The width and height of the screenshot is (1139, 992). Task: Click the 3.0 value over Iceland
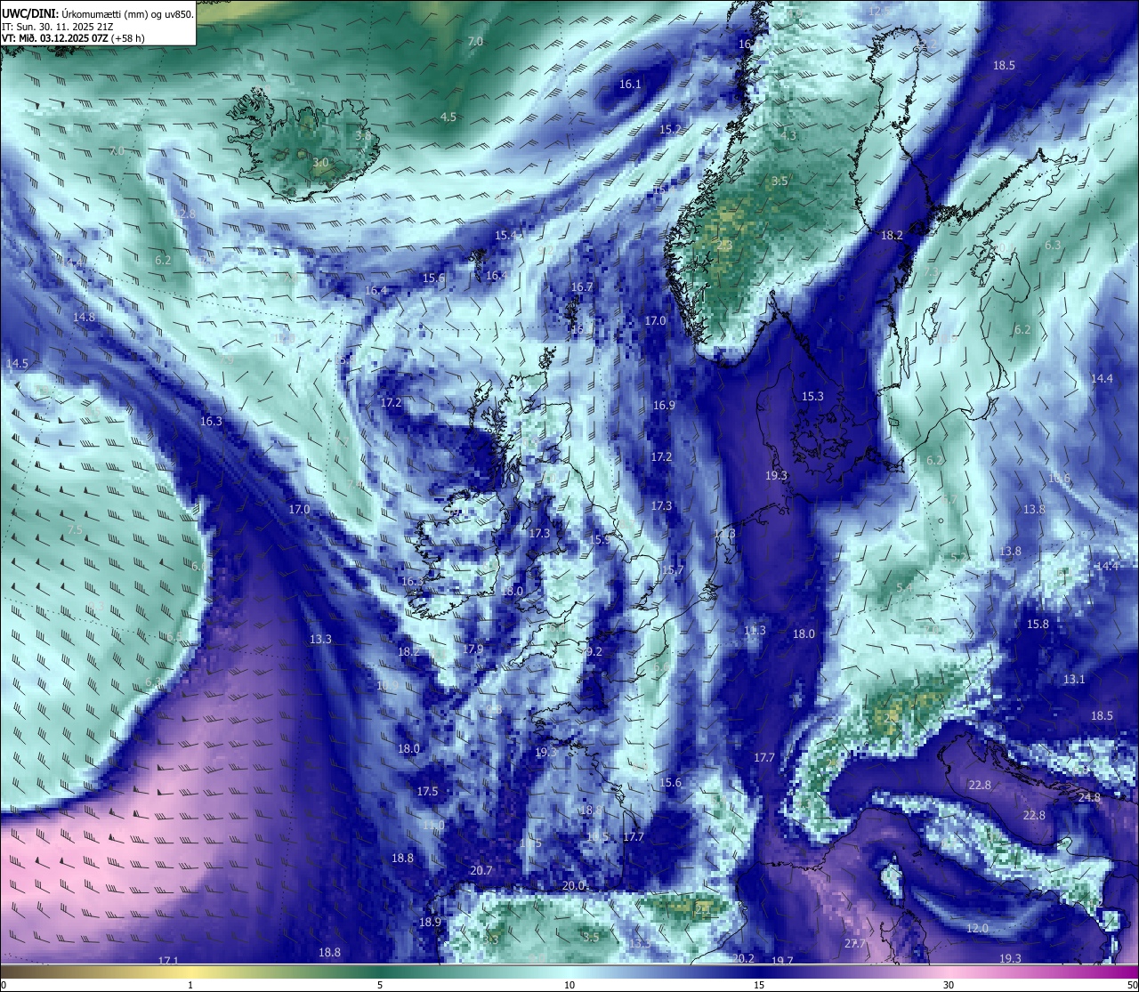[320, 163]
